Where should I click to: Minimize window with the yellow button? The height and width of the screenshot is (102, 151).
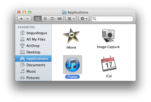24,12
